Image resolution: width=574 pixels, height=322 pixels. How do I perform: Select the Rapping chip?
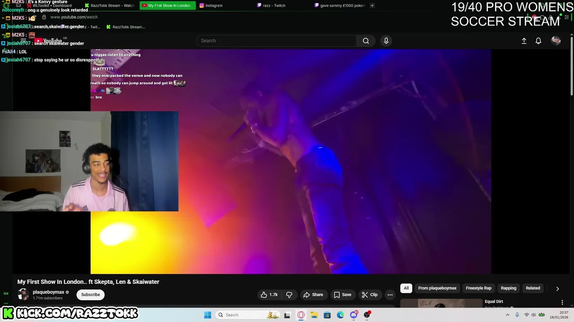[509, 288]
